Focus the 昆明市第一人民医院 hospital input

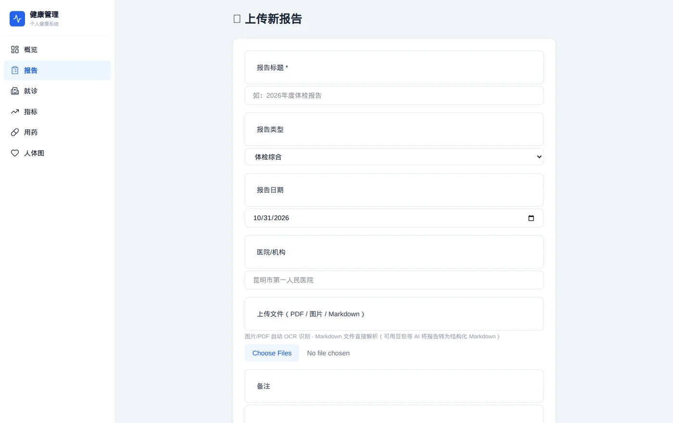(394, 280)
